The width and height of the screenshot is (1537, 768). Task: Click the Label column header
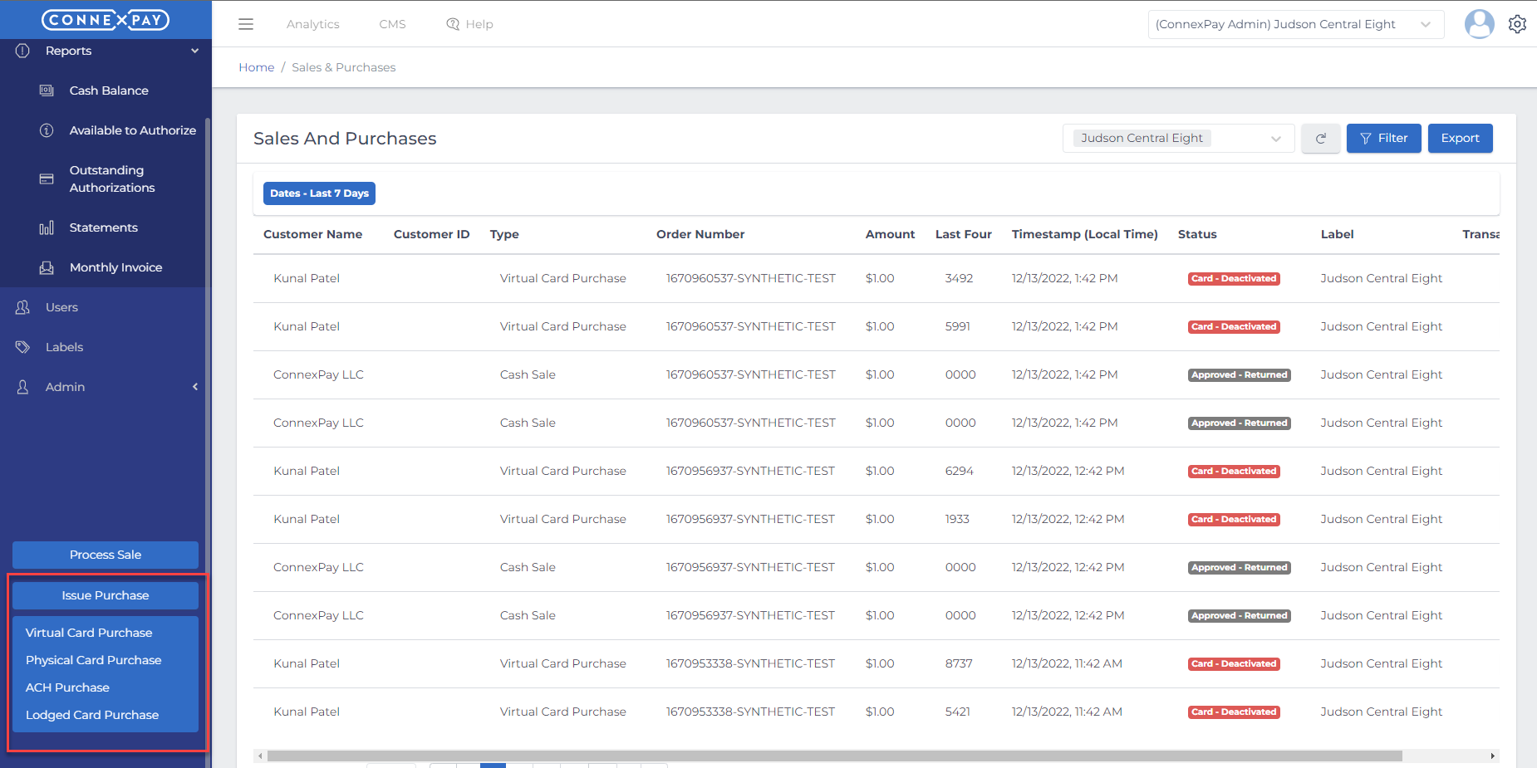(1338, 234)
